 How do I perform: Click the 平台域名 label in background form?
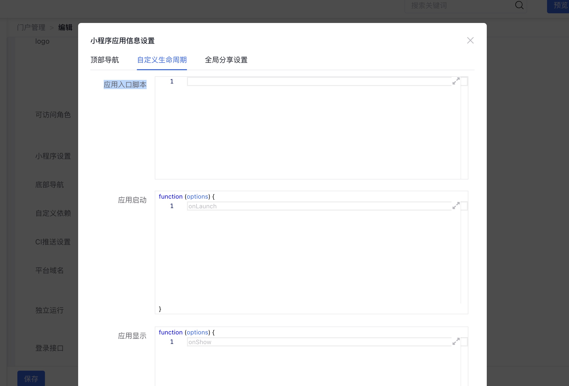click(50, 270)
